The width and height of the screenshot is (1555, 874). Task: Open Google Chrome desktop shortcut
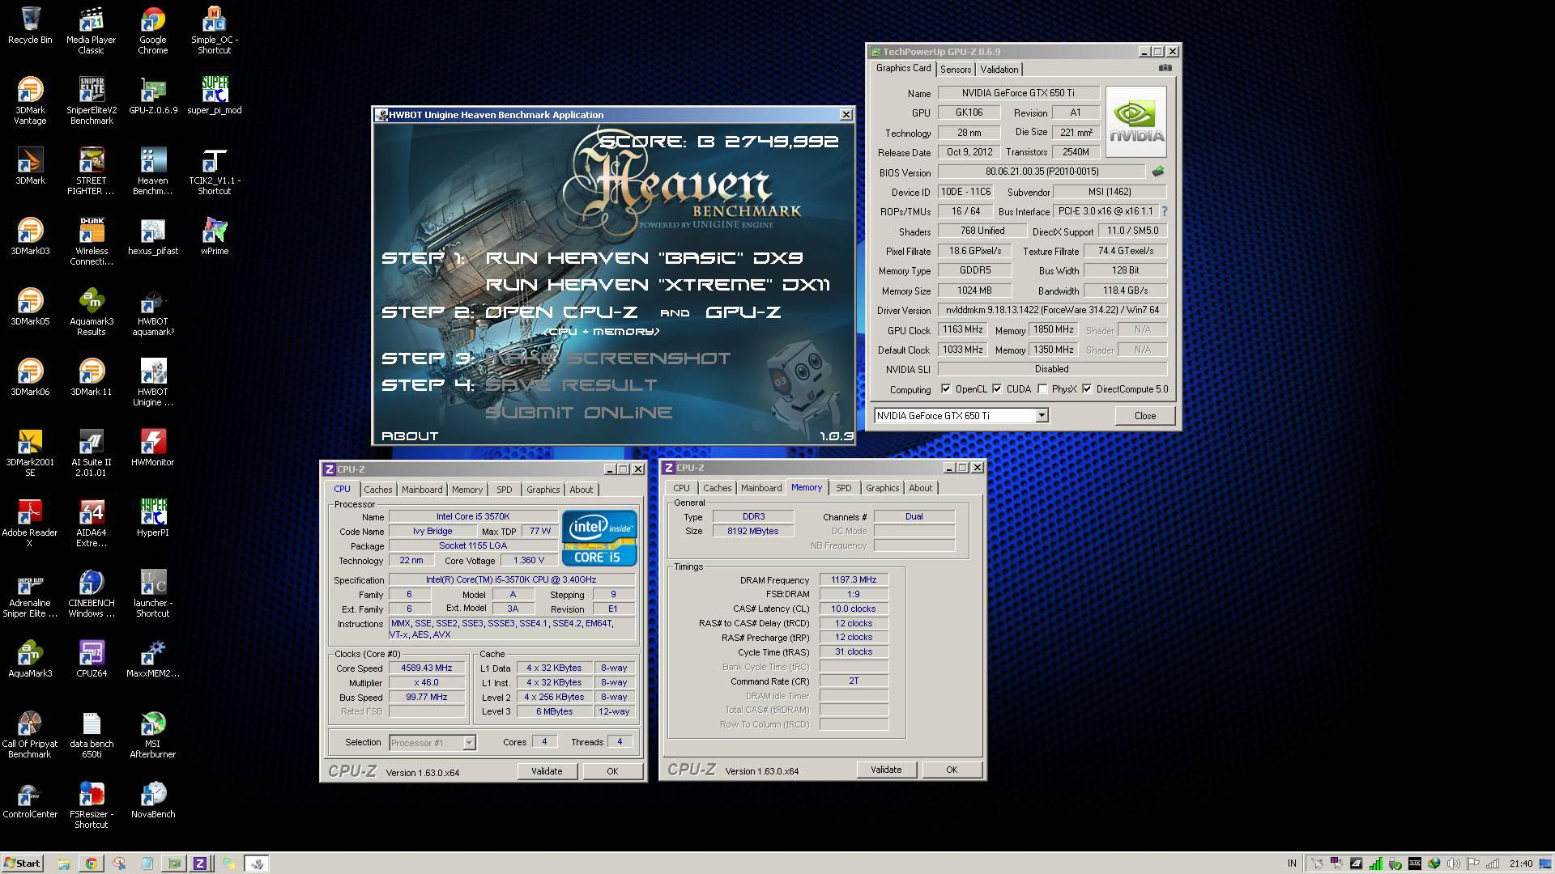coord(152,31)
